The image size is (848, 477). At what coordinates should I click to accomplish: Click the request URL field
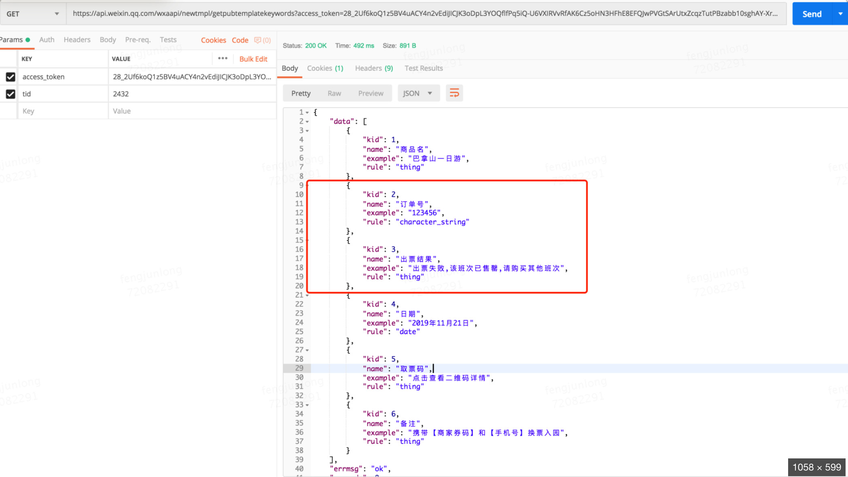tap(425, 14)
